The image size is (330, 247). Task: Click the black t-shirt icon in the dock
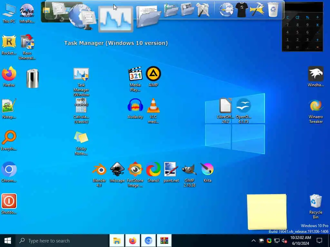[x=241, y=10]
